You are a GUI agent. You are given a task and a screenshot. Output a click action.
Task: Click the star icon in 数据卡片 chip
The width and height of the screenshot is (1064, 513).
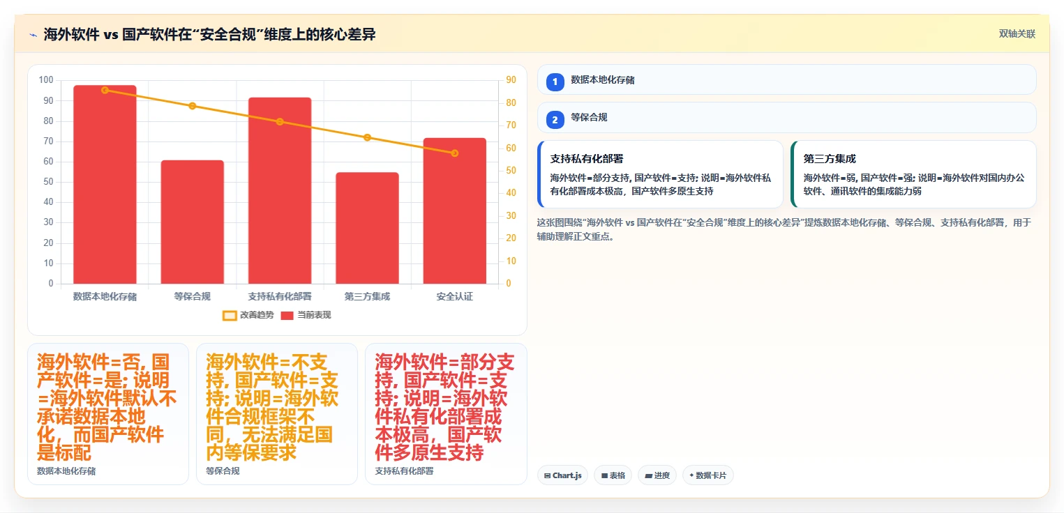[x=691, y=475]
